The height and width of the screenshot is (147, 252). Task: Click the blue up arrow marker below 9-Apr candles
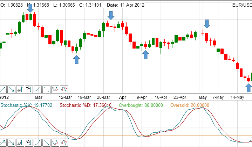coord(145,54)
